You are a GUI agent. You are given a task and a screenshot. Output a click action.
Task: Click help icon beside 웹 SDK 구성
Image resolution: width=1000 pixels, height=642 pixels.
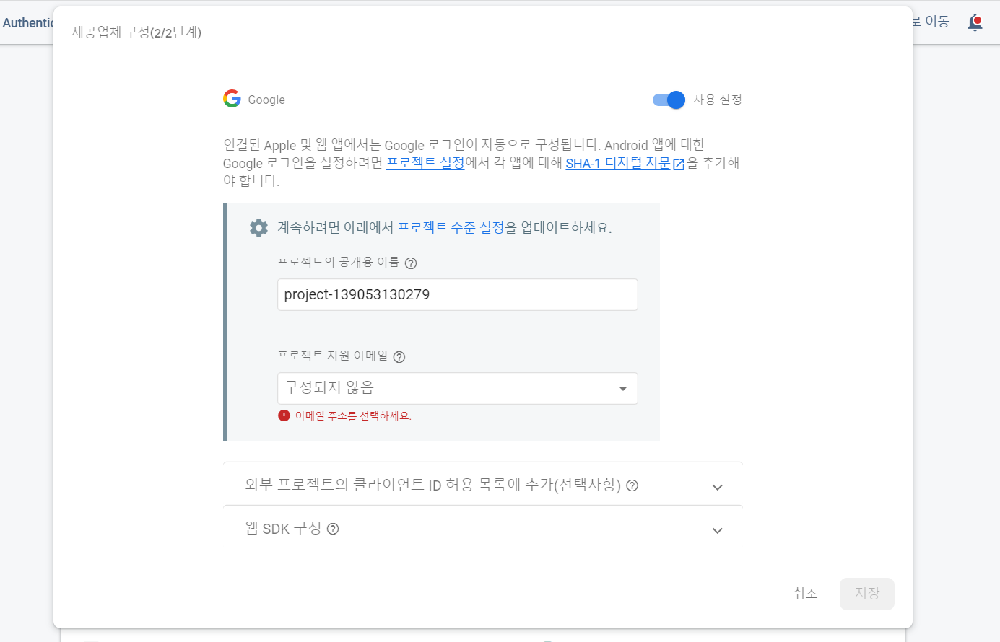coord(333,529)
